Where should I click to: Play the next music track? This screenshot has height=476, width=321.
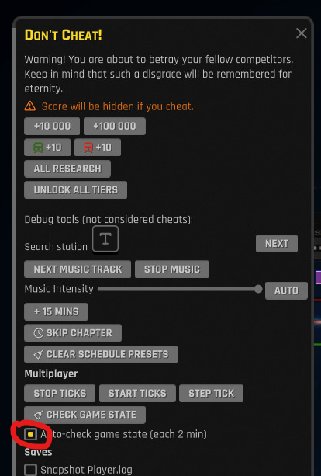click(78, 269)
